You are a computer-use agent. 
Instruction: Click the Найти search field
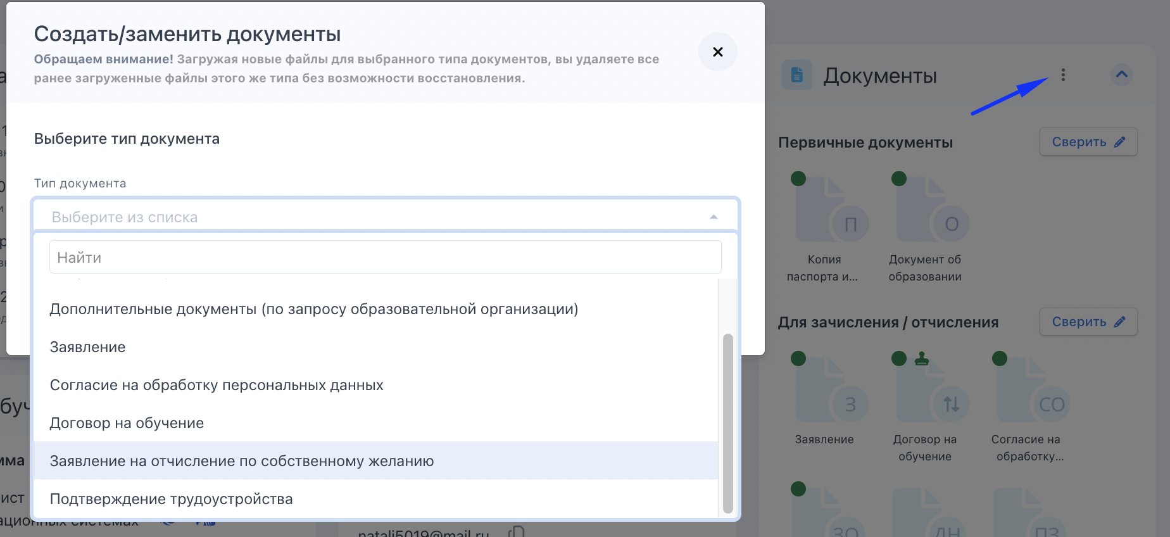(x=386, y=257)
